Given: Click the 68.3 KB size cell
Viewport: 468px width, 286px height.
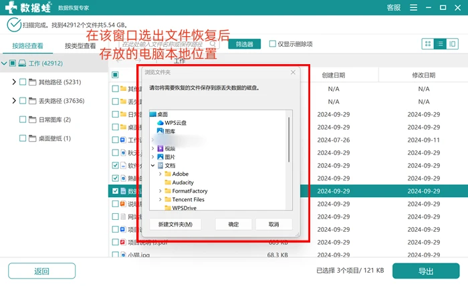Looking at the screenshot, I should (x=277, y=255).
